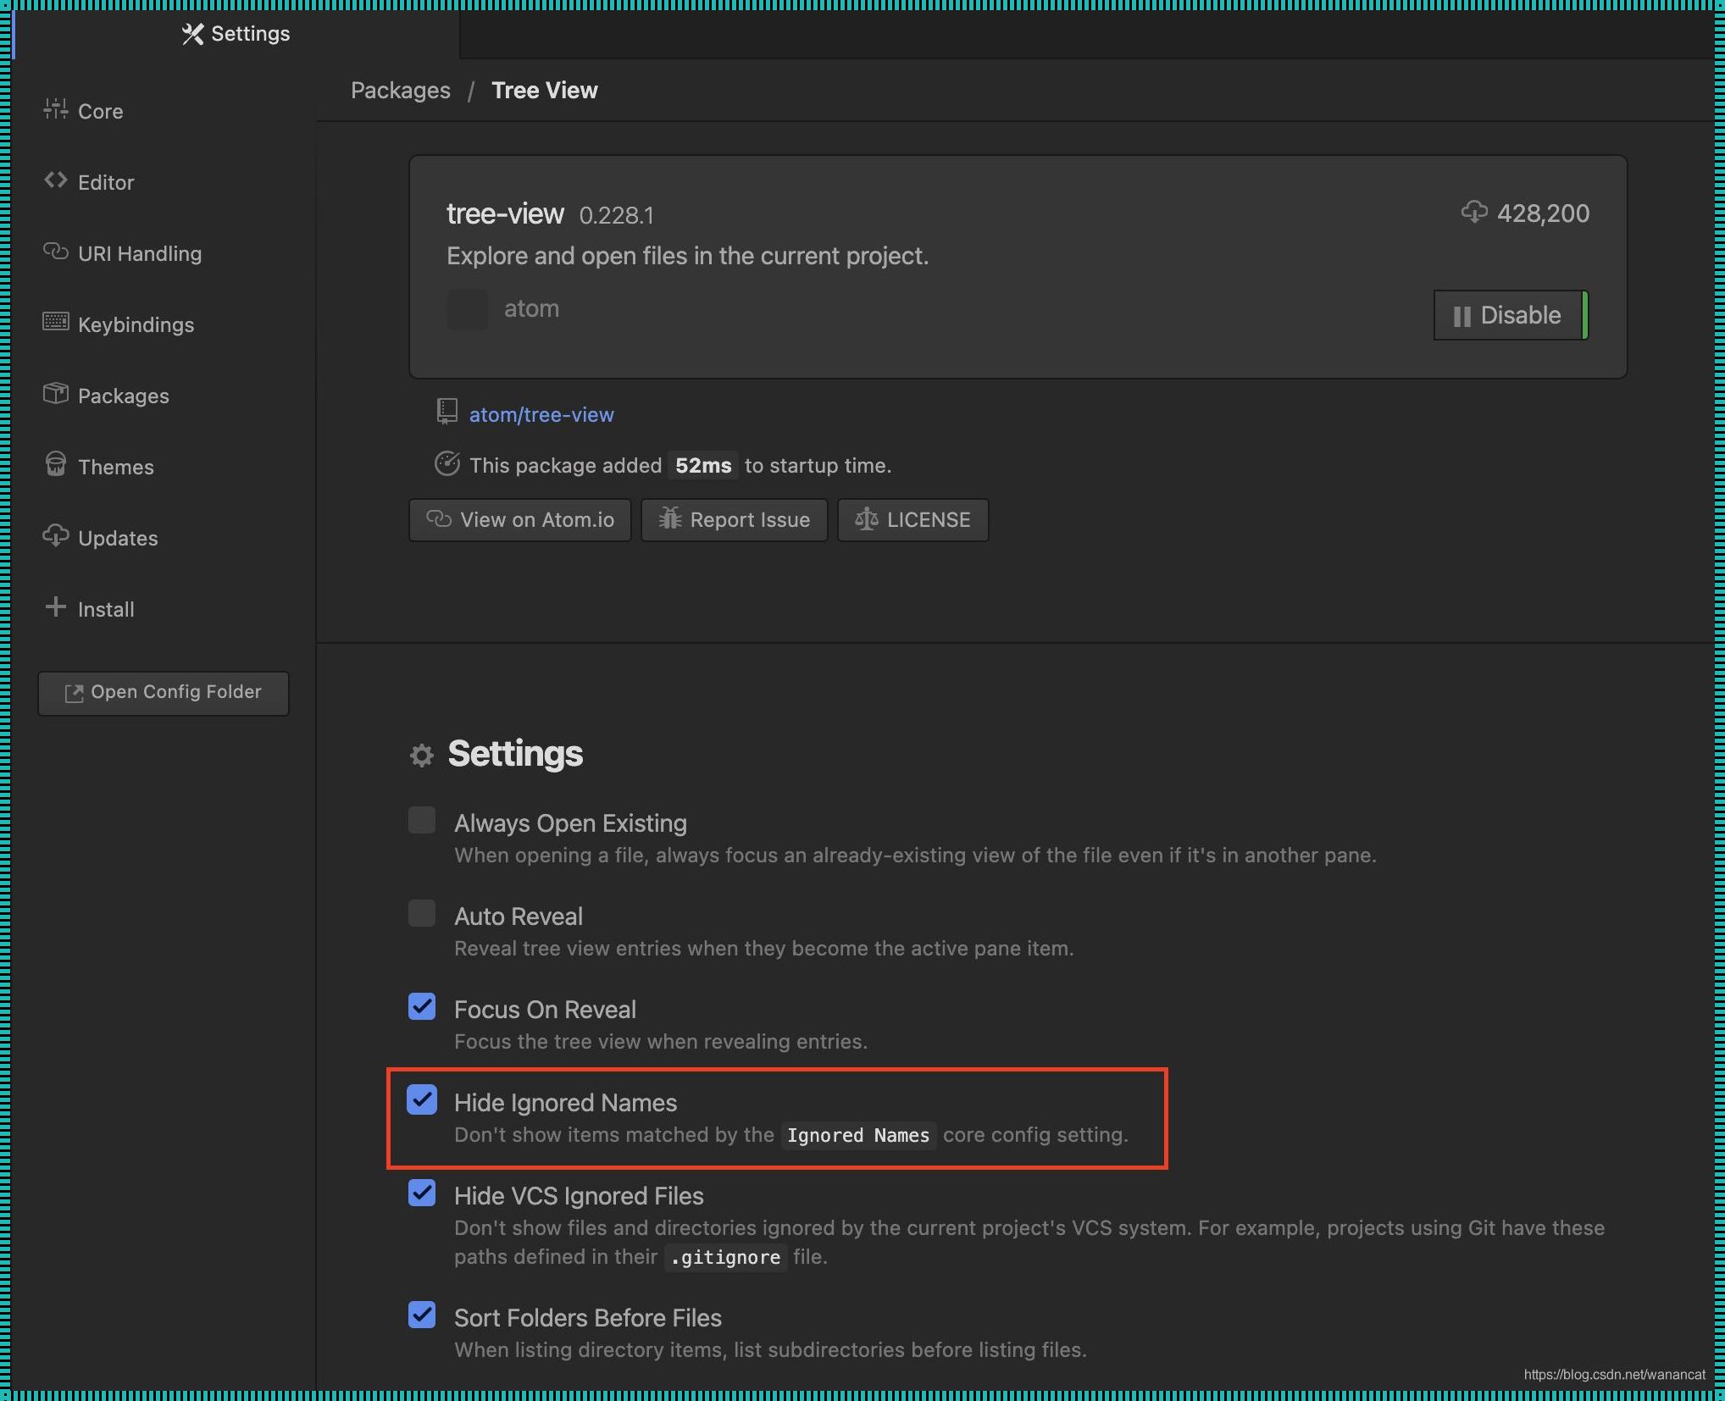Click the startup time dashboard icon
This screenshot has height=1401, width=1725.
tap(447, 463)
